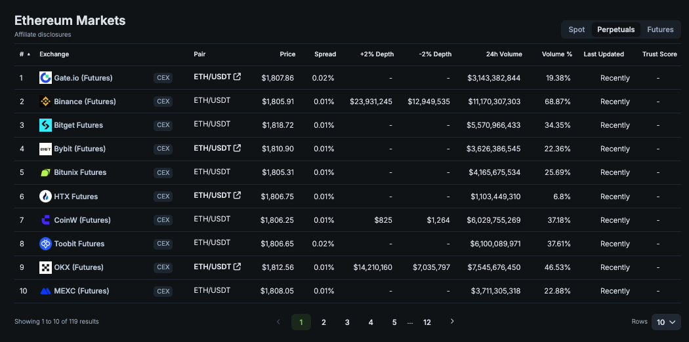Click the Binance Futures logo icon
The width and height of the screenshot is (689, 342).
45,102
